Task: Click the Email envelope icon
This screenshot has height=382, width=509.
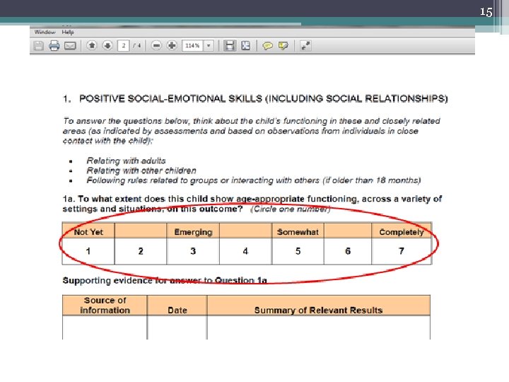Action: 70,46
